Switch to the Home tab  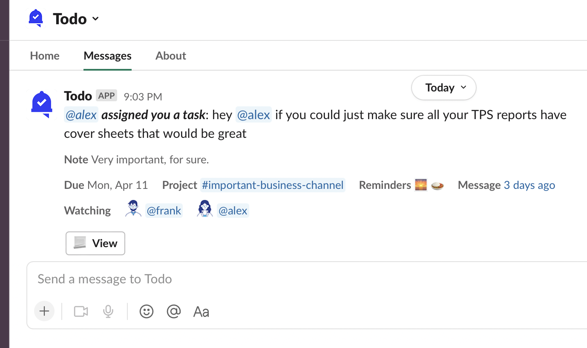point(45,56)
